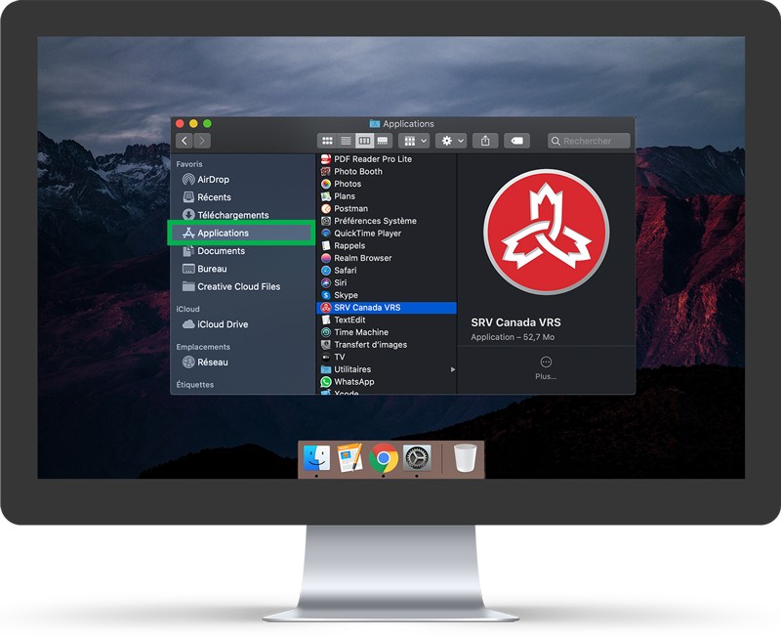The width and height of the screenshot is (781, 638).
Task: Open the group-by arrangement dropdown
Action: click(x=414, y=141)
